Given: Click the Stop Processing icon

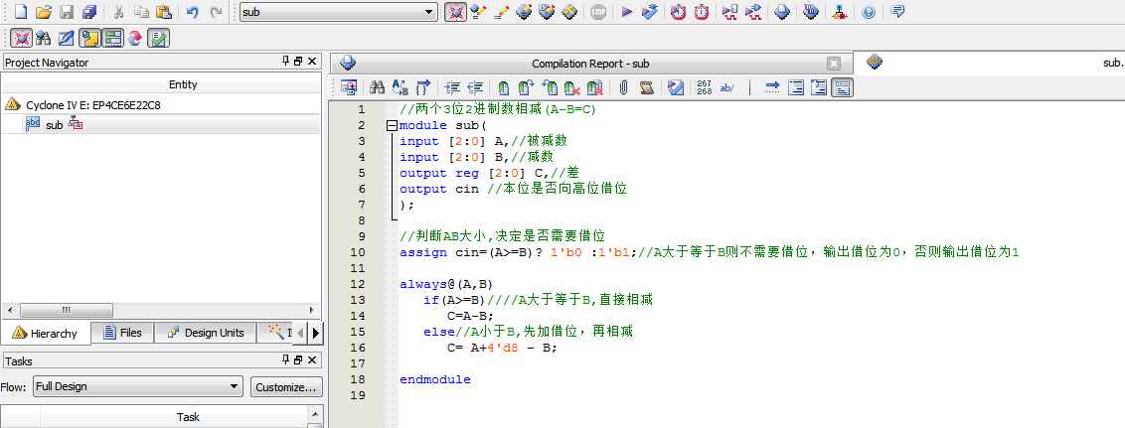Looking at the screenshot, I should [597, 12].
